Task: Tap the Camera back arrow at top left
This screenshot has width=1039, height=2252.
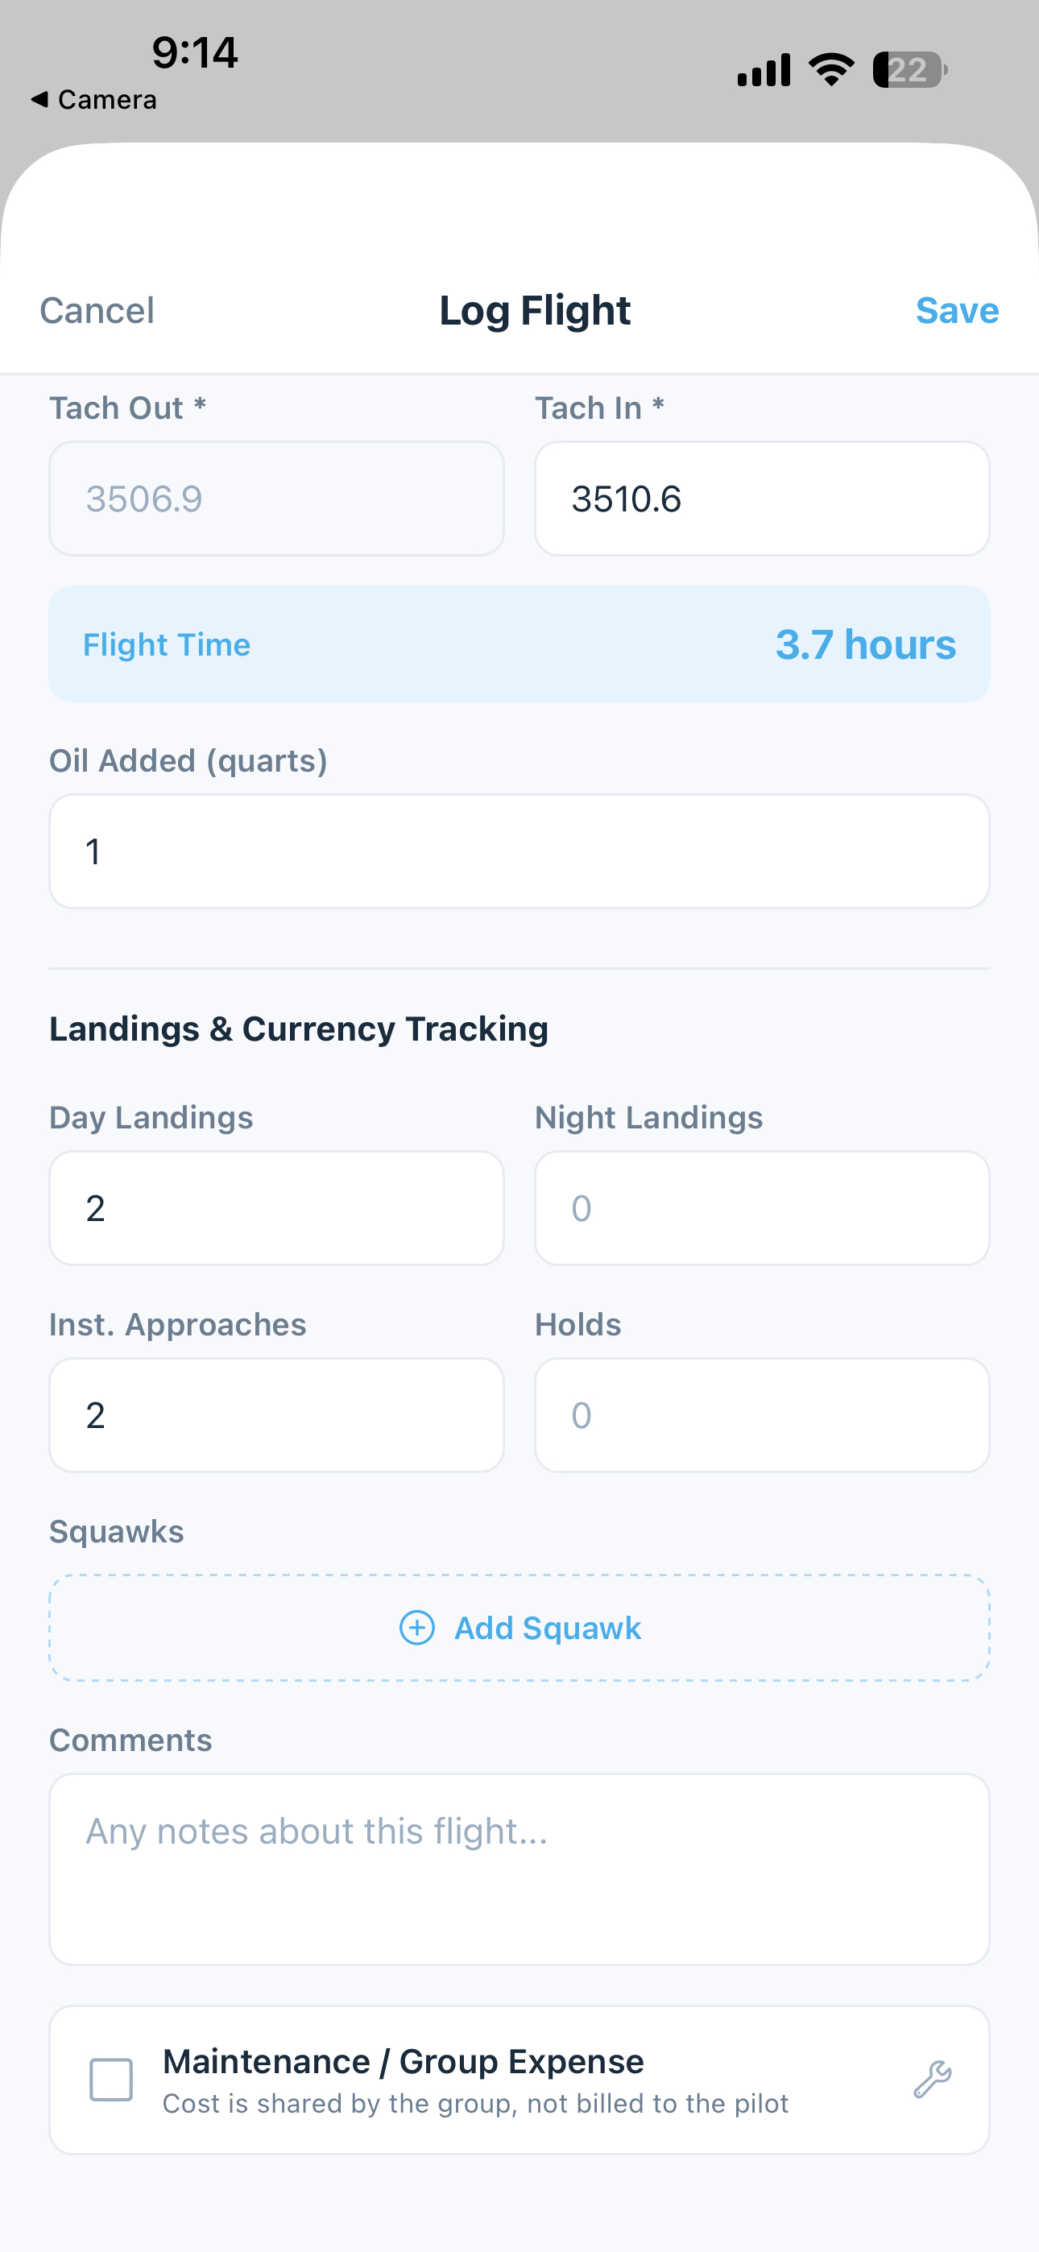Action: [x=93, y=99]
